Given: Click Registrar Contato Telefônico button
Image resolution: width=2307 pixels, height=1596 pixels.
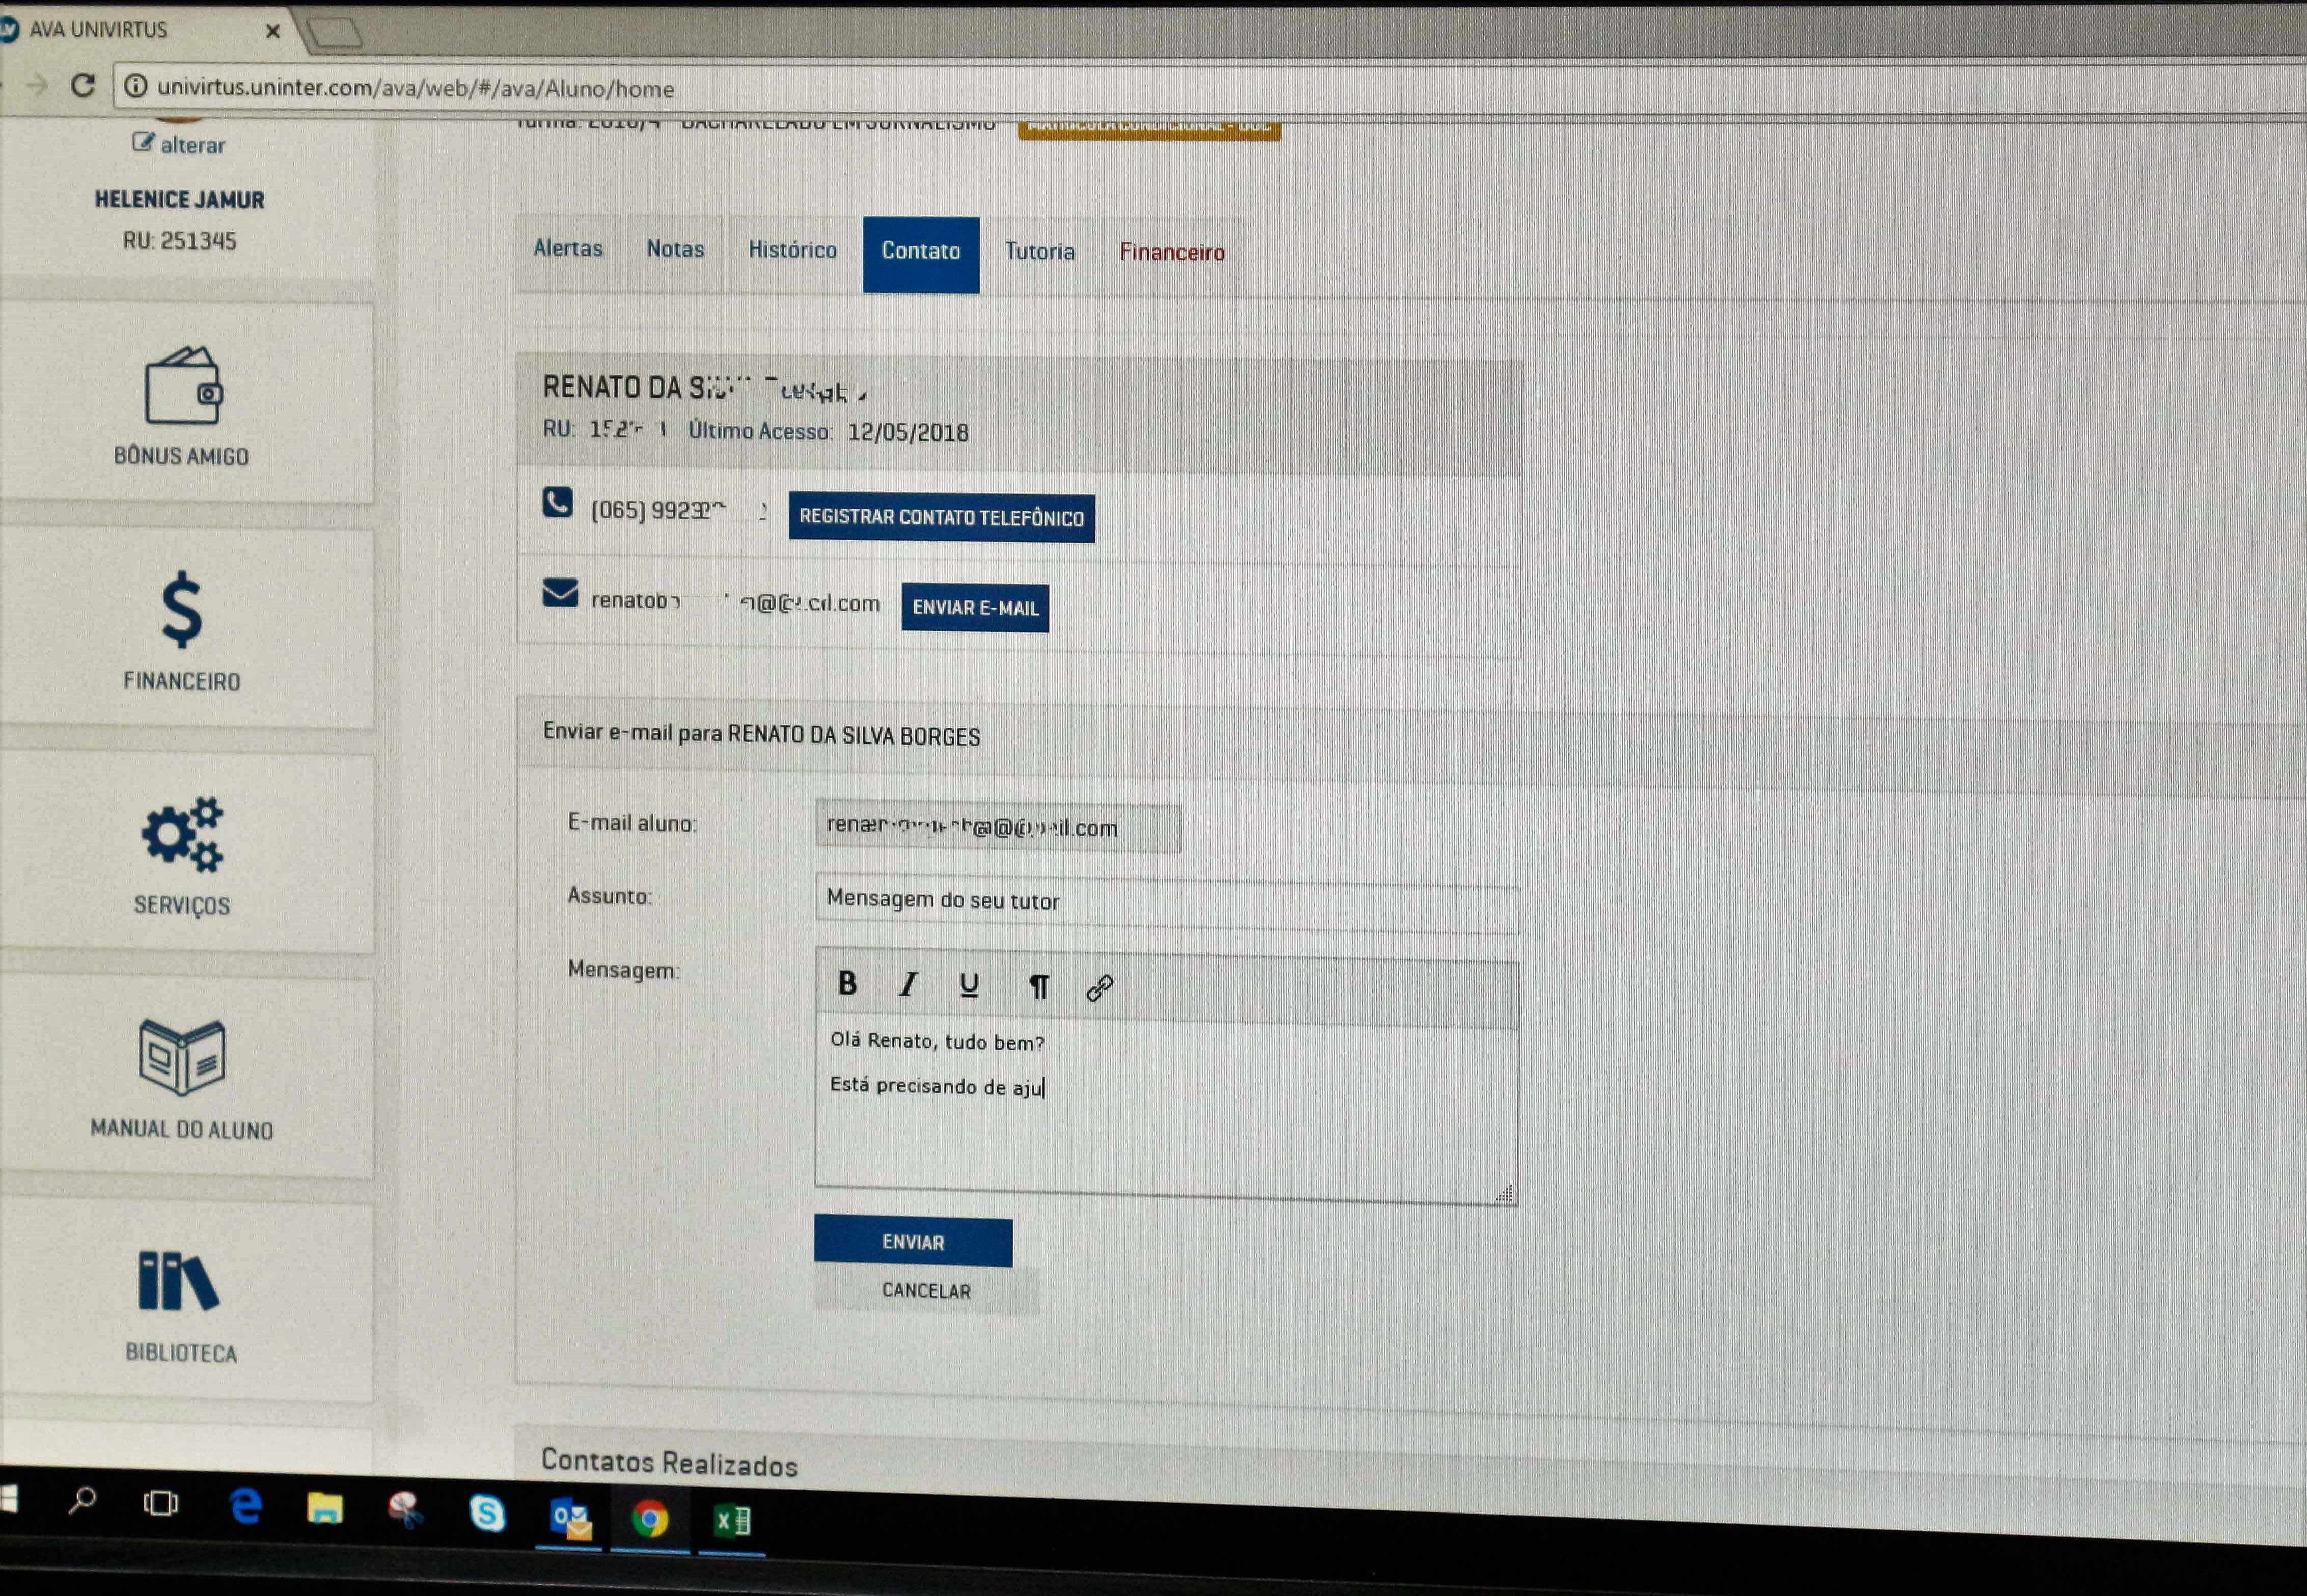Looking at the screenshot, I should (941, 518).
